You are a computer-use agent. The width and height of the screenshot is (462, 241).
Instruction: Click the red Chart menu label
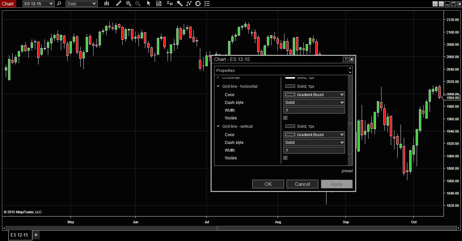[x=8, y=4]
